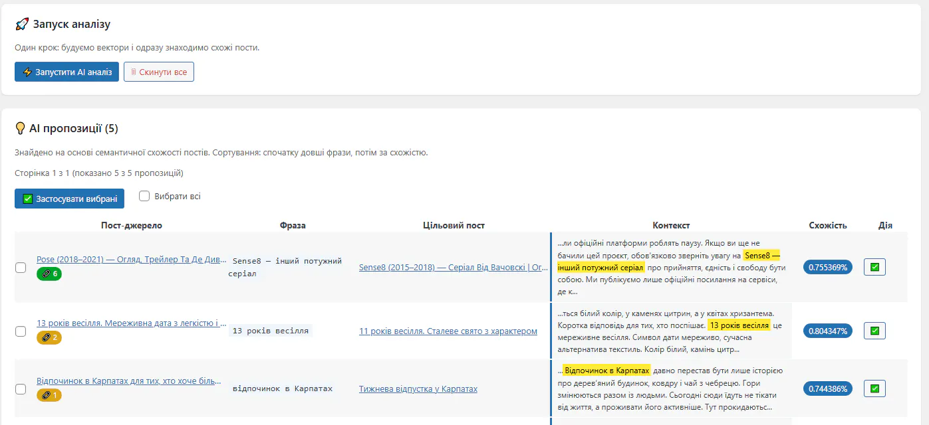Click the Контекст column header
The height and width of the screenshot is (425, 929).
(671, 225)
